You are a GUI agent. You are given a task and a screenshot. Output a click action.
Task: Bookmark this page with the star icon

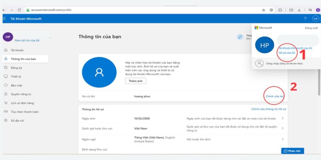click(264, 10)
